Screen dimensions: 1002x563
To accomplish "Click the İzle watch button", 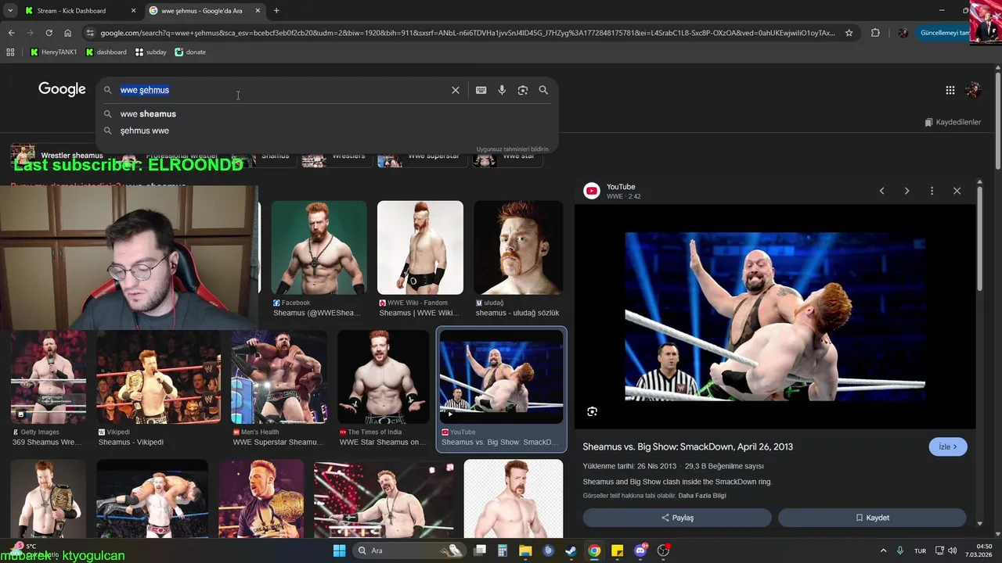I will coord(948,446).
